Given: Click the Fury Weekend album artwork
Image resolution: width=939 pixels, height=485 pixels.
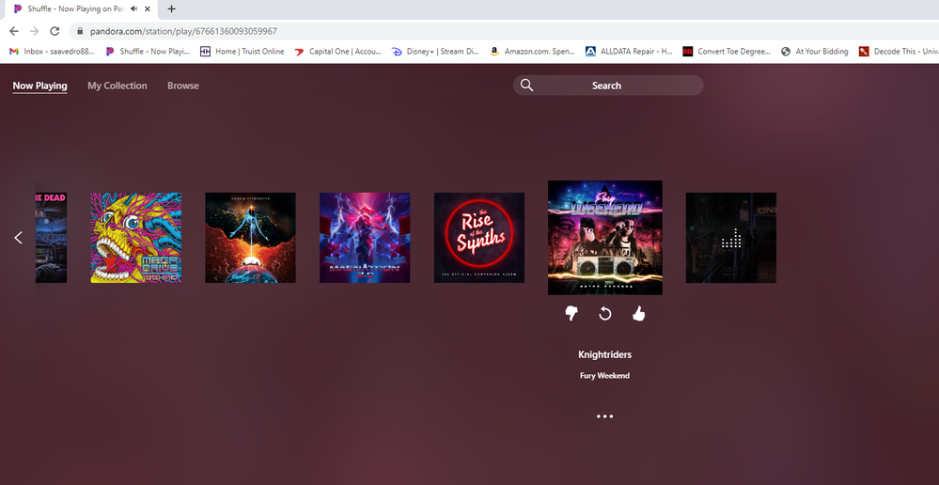Looking at the screenshot, I should [x=605, y=238].
